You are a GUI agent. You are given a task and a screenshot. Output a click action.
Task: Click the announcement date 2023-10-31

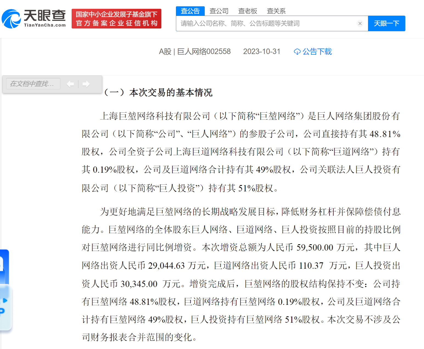click(262, 52)
